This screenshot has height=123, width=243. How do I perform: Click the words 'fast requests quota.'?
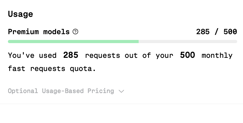(x=52, y=69)
